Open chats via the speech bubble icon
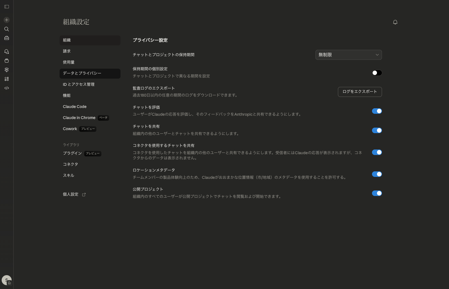This screenshot has width=449, height=289. click(x=6, y=51)
